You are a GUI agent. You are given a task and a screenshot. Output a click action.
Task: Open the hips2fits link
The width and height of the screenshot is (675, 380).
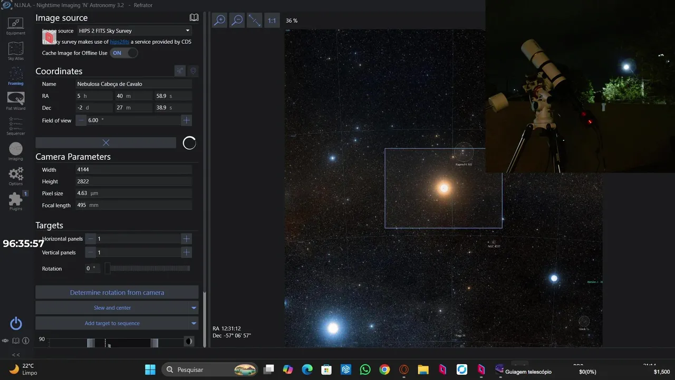pos(119,42)
